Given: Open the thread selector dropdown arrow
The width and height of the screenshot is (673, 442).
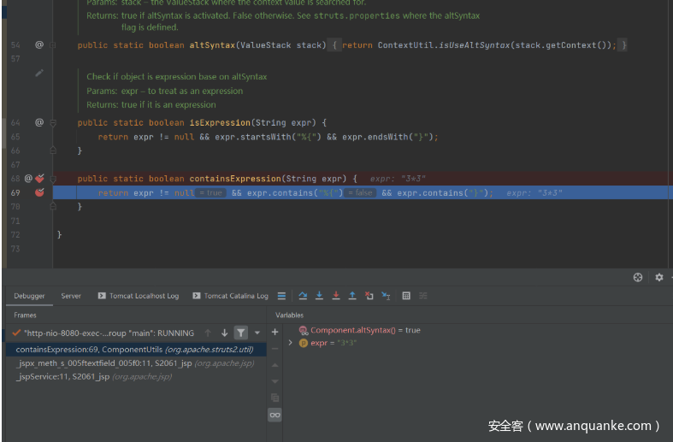Looking at the screenshot, I should coord(257,333).
